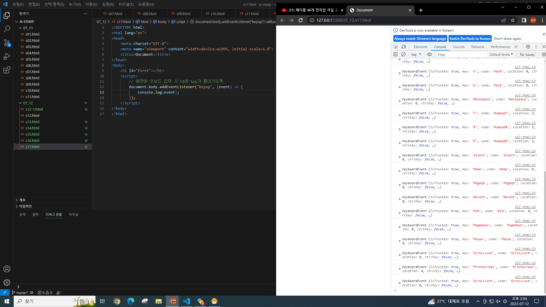Expand the 개요 outline section
546x307 pixels.
coord(22,200)
